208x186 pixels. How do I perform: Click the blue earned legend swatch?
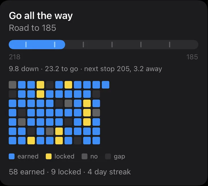[12, 156]
